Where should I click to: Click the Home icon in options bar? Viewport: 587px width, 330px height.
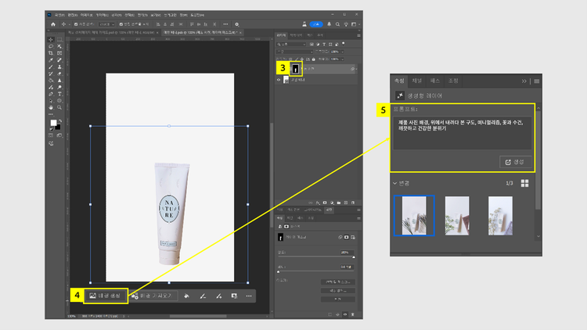53,24
